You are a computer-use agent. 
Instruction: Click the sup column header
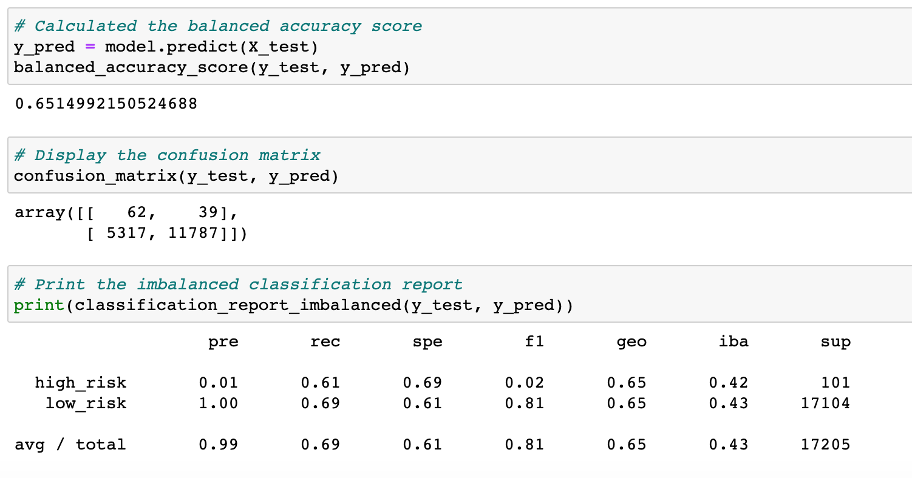coord(836,341)
